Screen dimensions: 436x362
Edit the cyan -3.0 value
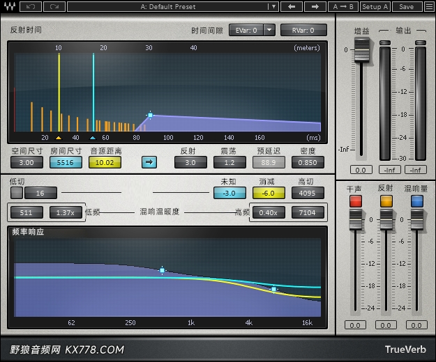tap(230, 193)
